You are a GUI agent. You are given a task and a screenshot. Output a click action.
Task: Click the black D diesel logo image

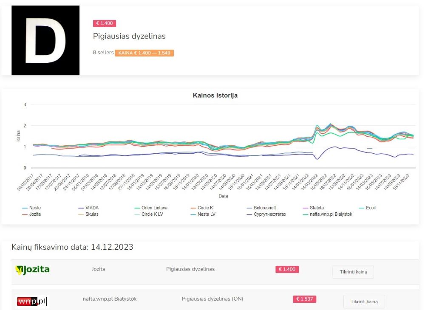pyautogui.click(x=45, y=40)
